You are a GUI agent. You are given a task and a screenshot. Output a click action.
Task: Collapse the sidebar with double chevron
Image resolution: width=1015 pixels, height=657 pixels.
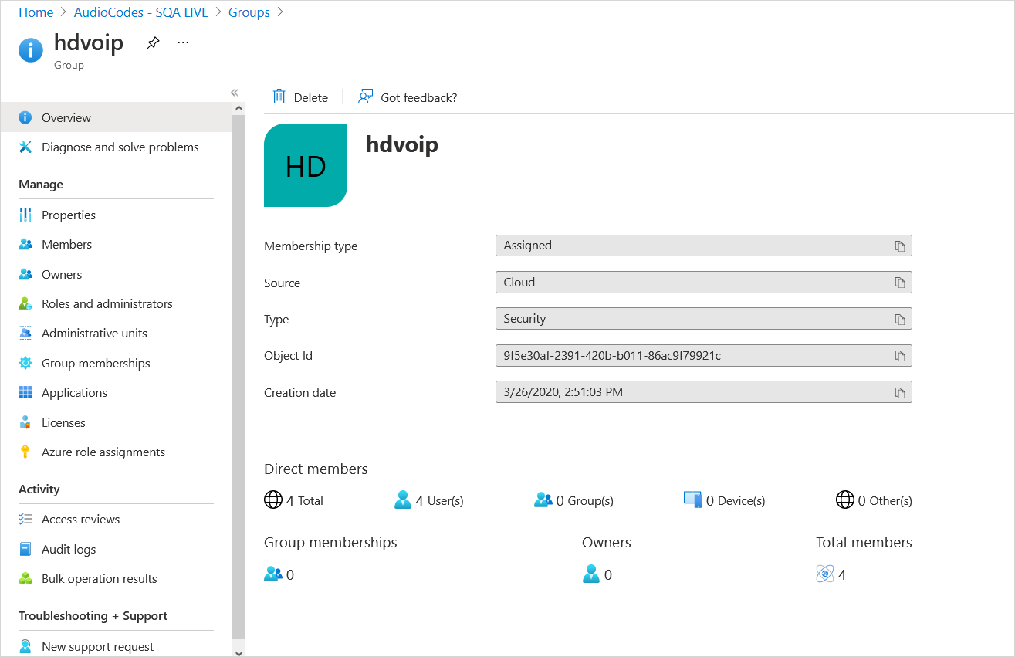tap(235, 93)
